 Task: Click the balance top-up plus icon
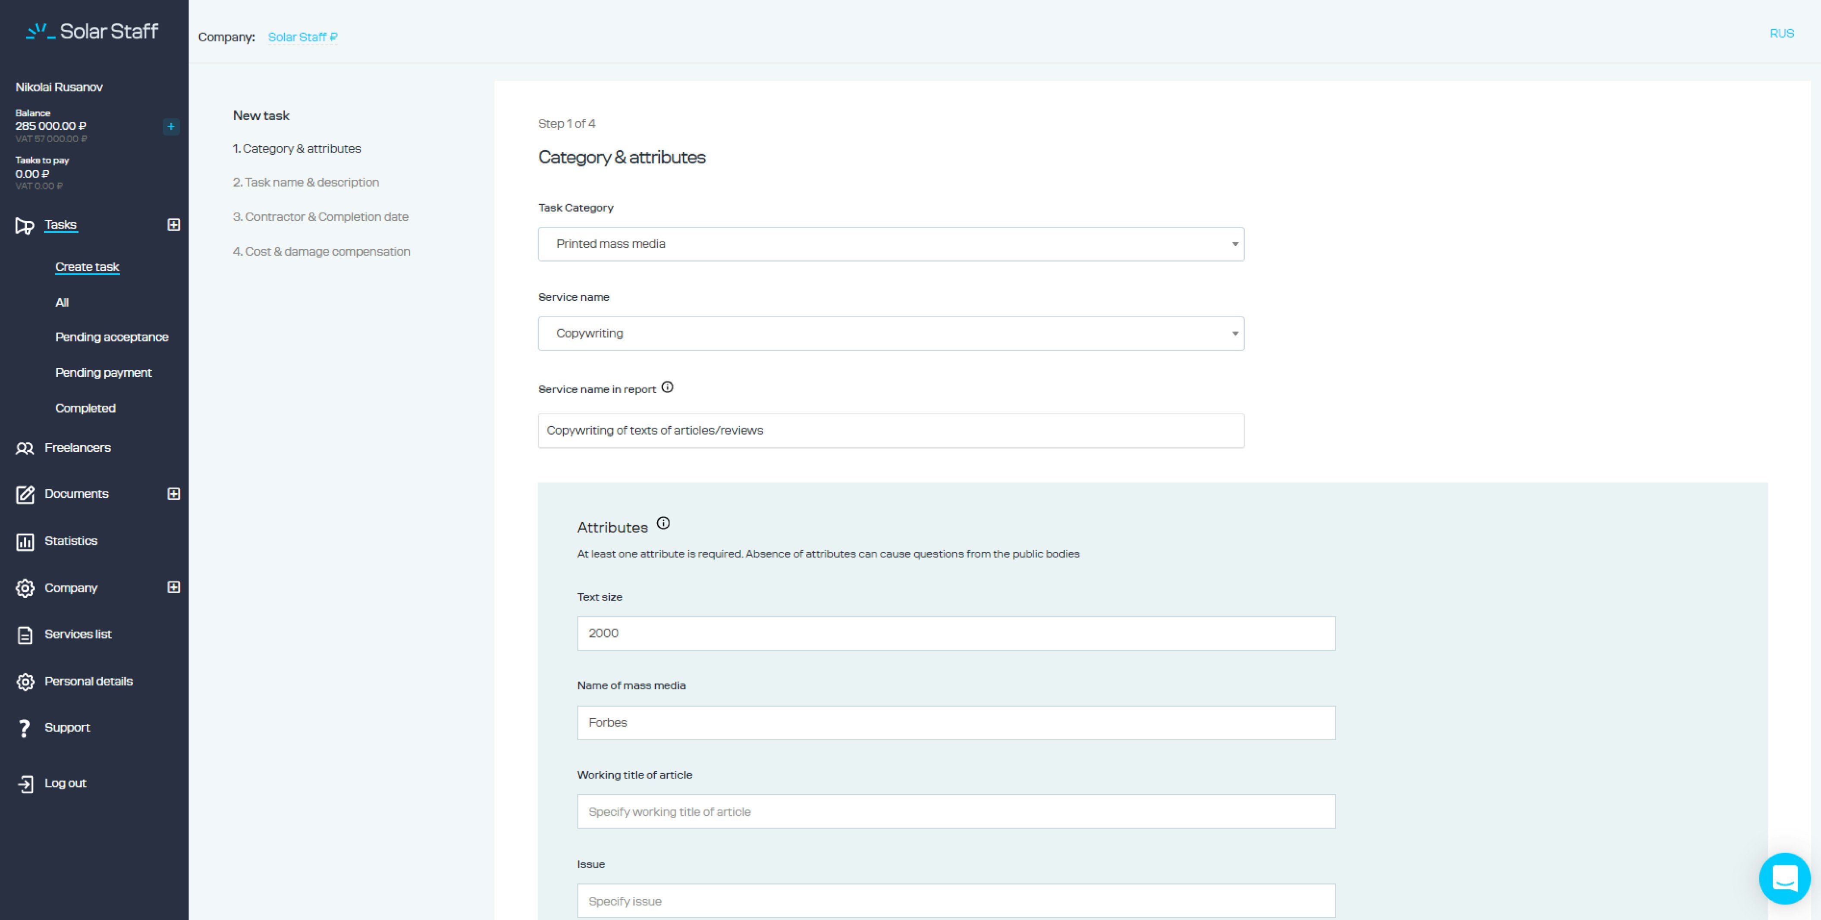[x=171, y=126]
